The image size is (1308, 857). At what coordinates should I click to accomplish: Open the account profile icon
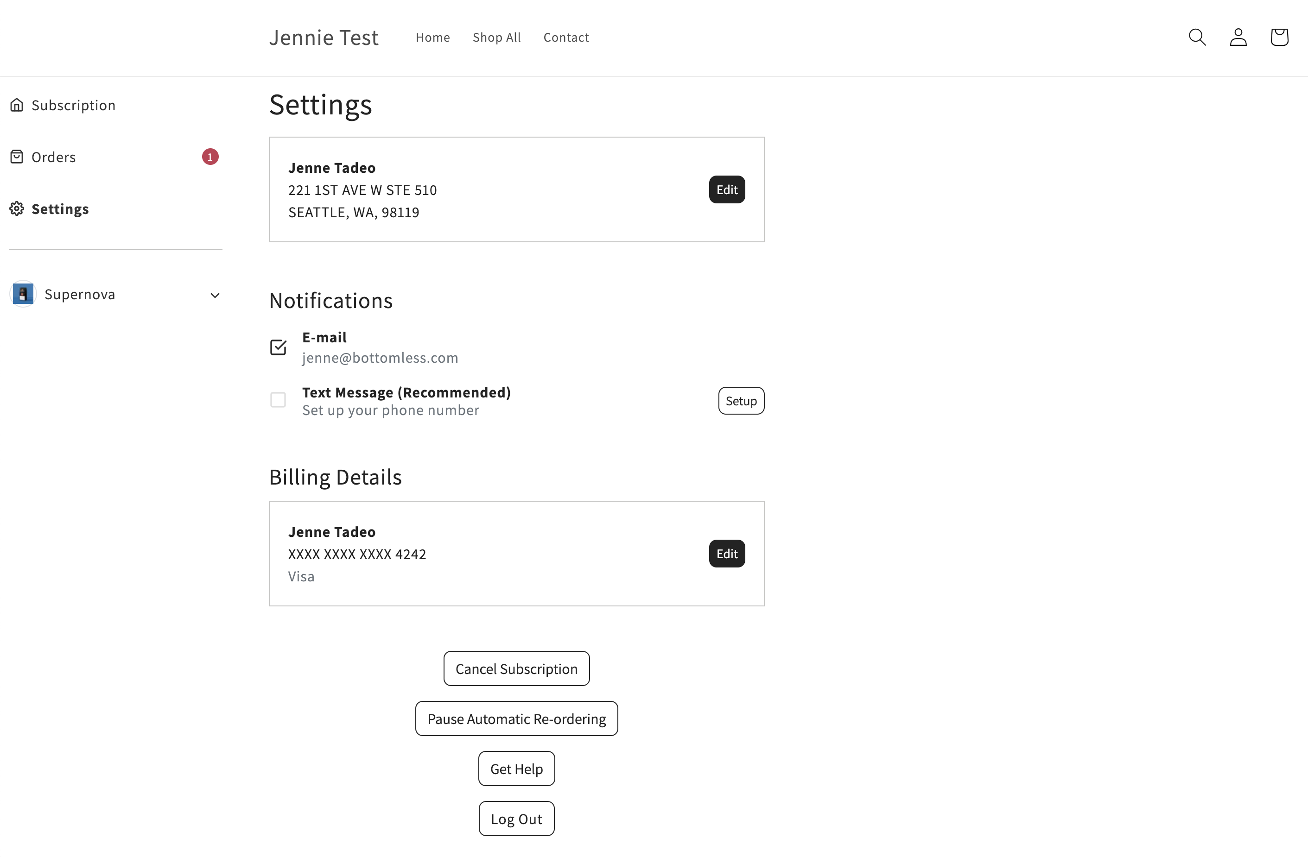click(1238, 38)
